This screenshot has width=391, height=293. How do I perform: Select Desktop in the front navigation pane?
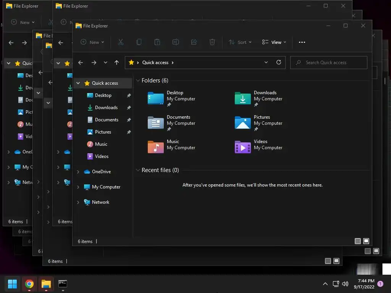(x=103, y=95)
